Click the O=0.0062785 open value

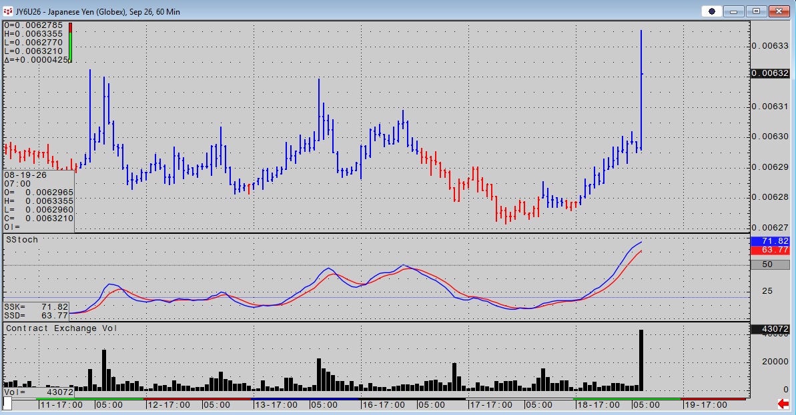coord(33,25)
